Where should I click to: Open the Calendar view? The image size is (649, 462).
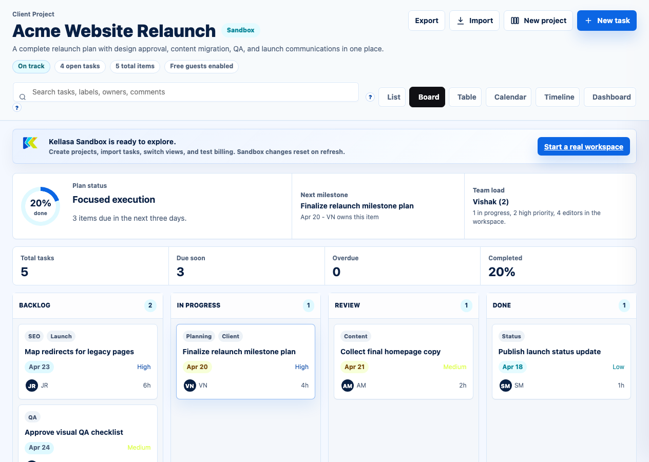point(510,97)
